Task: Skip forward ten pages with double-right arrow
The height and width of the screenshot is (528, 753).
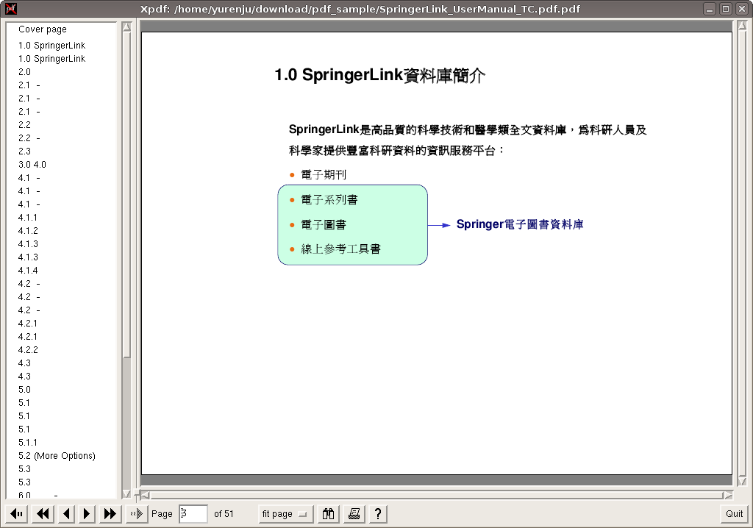Action: 110,514
